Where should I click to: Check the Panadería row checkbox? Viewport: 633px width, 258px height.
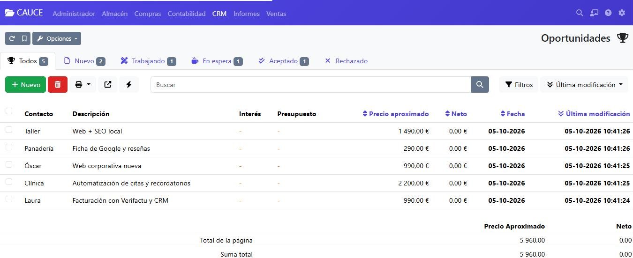[9, 147]
